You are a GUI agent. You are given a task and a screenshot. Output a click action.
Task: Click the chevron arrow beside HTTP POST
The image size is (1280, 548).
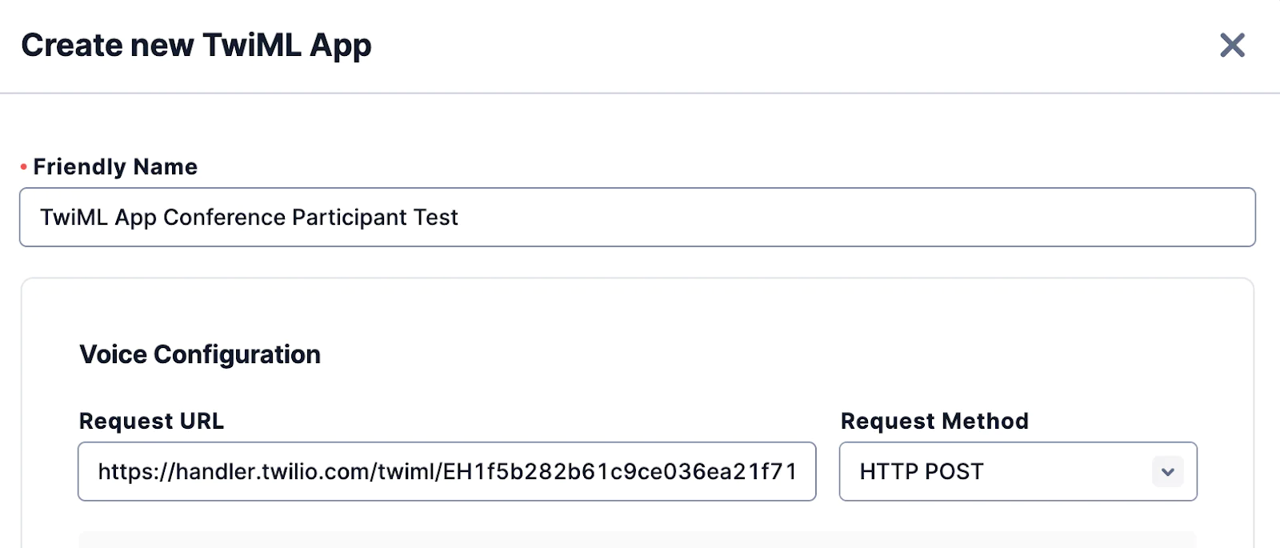1167,472
